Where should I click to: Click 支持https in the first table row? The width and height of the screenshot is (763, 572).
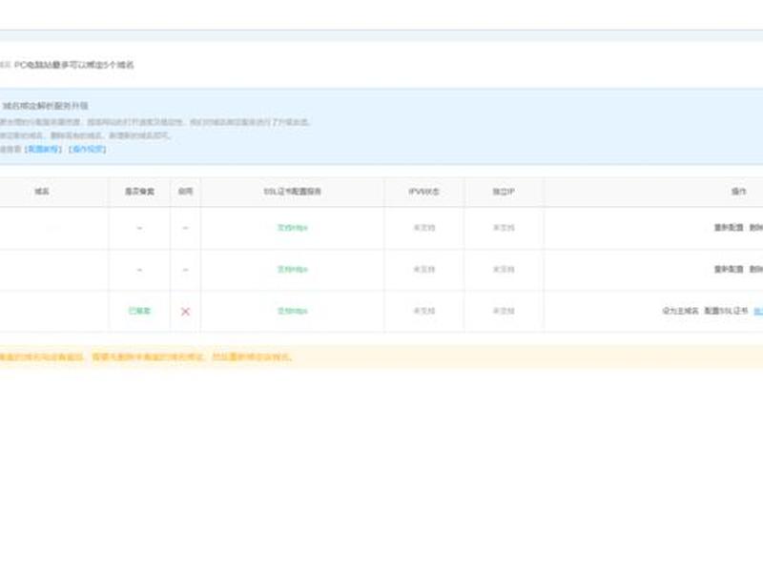coord(293,228)
